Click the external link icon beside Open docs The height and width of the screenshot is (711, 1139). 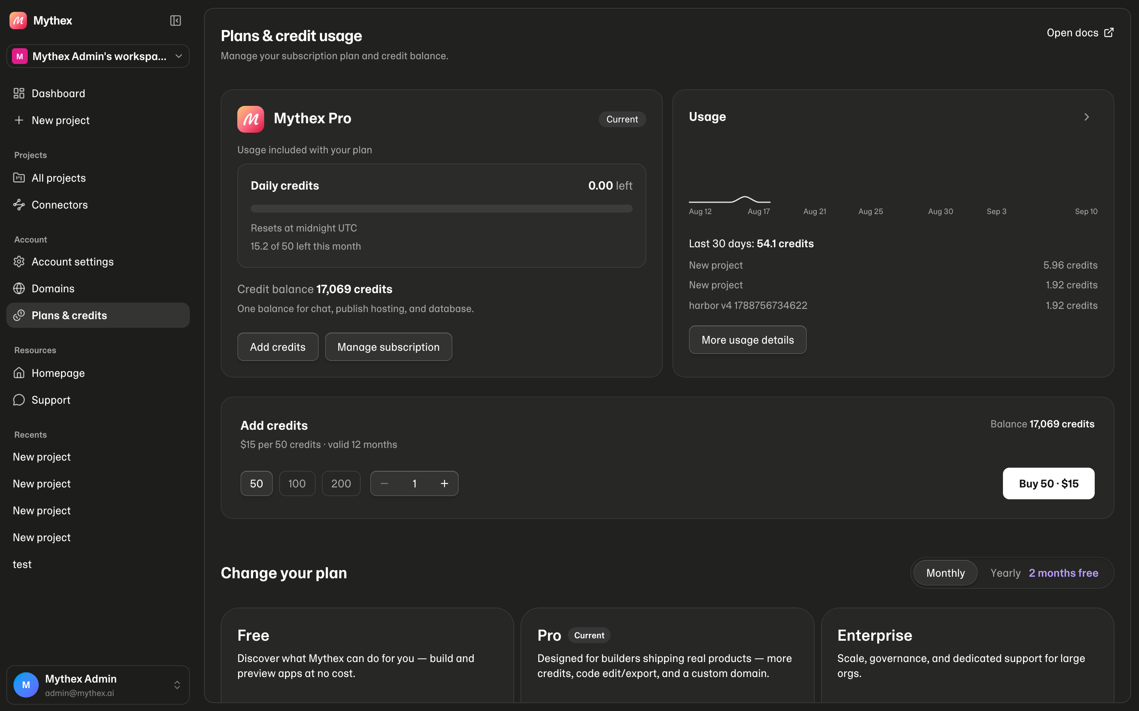click(x=1109, y=32)
